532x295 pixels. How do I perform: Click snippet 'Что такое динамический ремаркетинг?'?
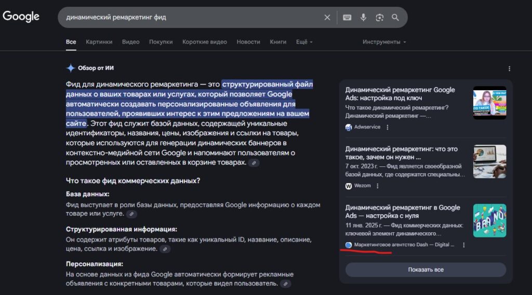tap(397, 108)
